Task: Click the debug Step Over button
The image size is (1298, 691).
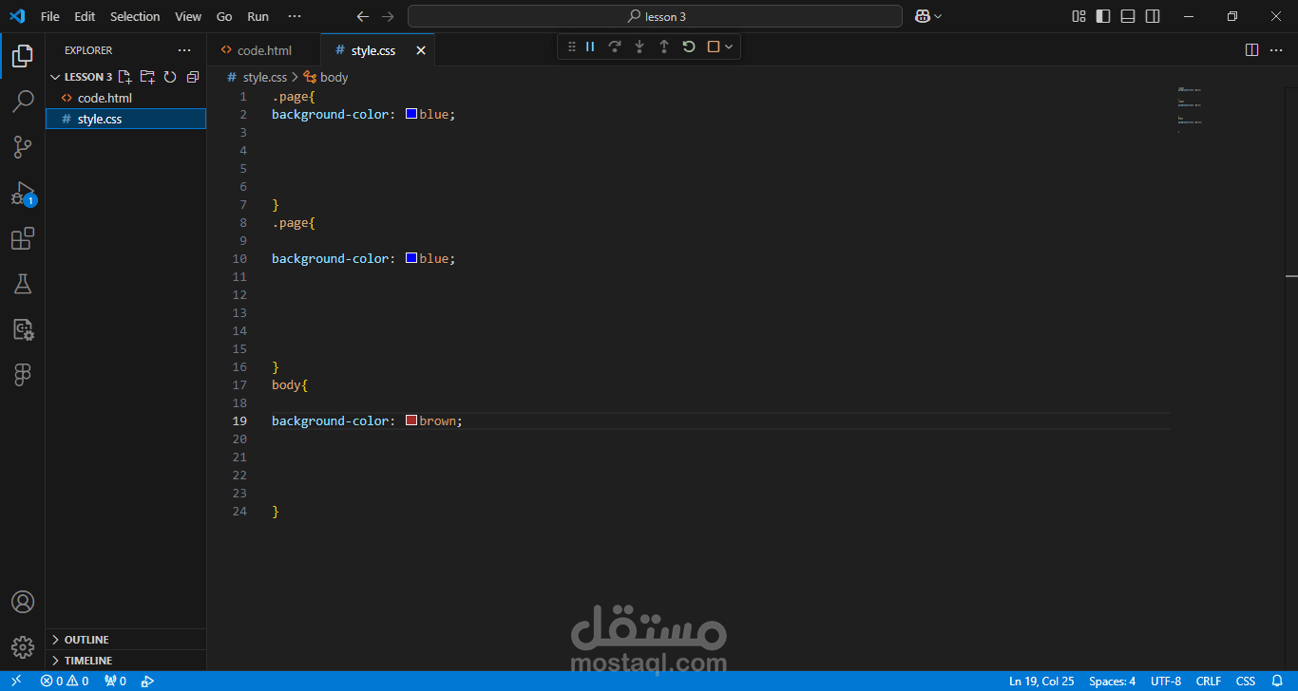Action: [615, 47]
